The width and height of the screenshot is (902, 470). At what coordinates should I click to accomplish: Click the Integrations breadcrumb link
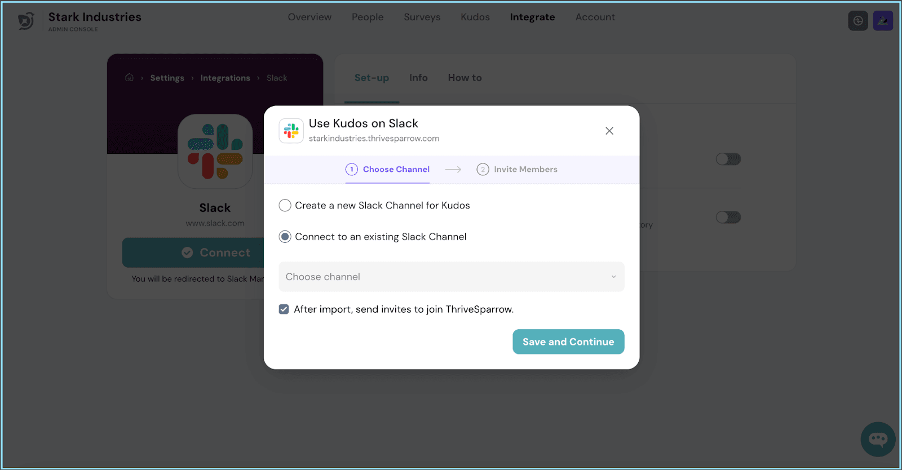click(x=225, y=78)
